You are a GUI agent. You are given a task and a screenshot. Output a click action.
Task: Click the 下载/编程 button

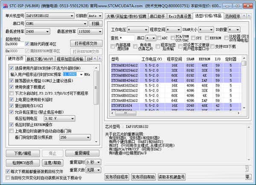(22, 153)
